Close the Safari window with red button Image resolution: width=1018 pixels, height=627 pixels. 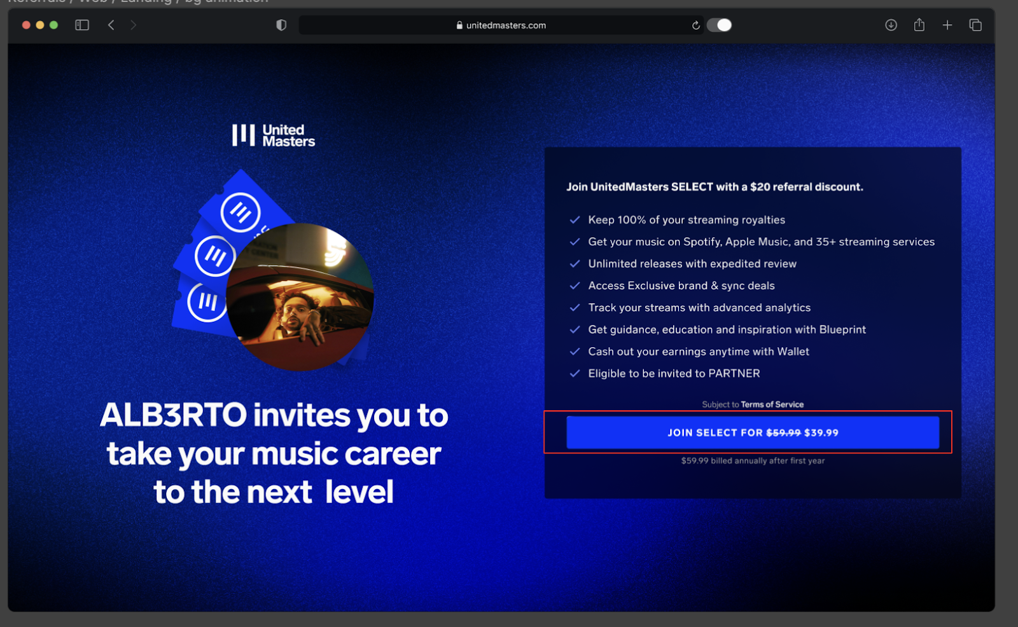(26, 25)
